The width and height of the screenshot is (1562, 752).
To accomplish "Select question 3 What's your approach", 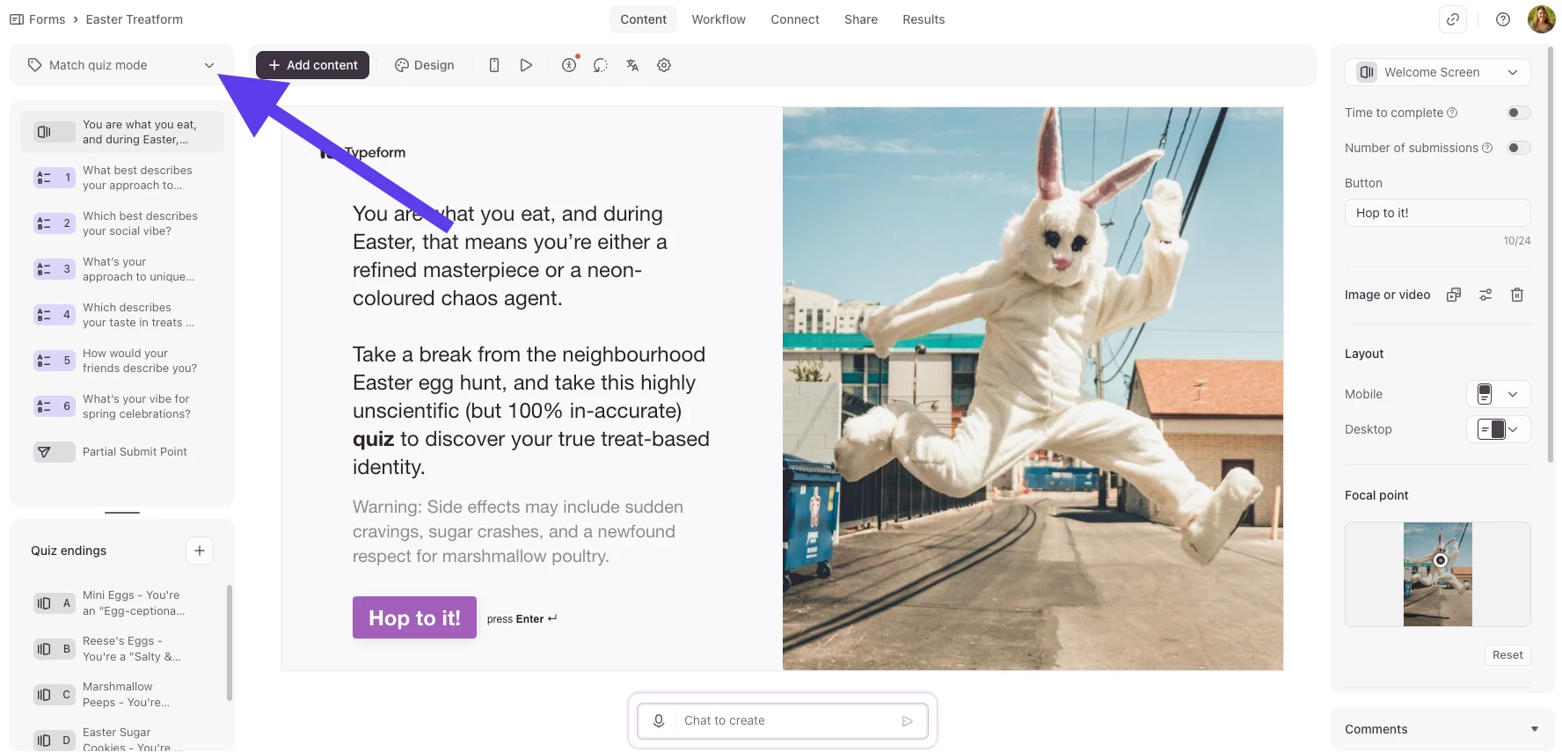I will click(122, 269).
